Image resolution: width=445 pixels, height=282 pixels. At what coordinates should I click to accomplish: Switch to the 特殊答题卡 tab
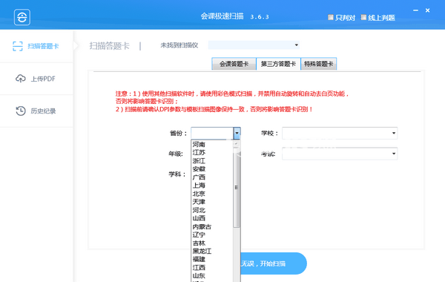pyautogui.click(x=318, y=64)
